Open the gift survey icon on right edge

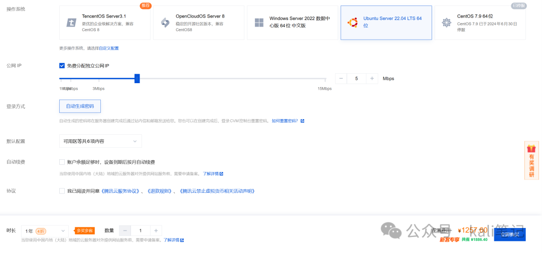531,149
